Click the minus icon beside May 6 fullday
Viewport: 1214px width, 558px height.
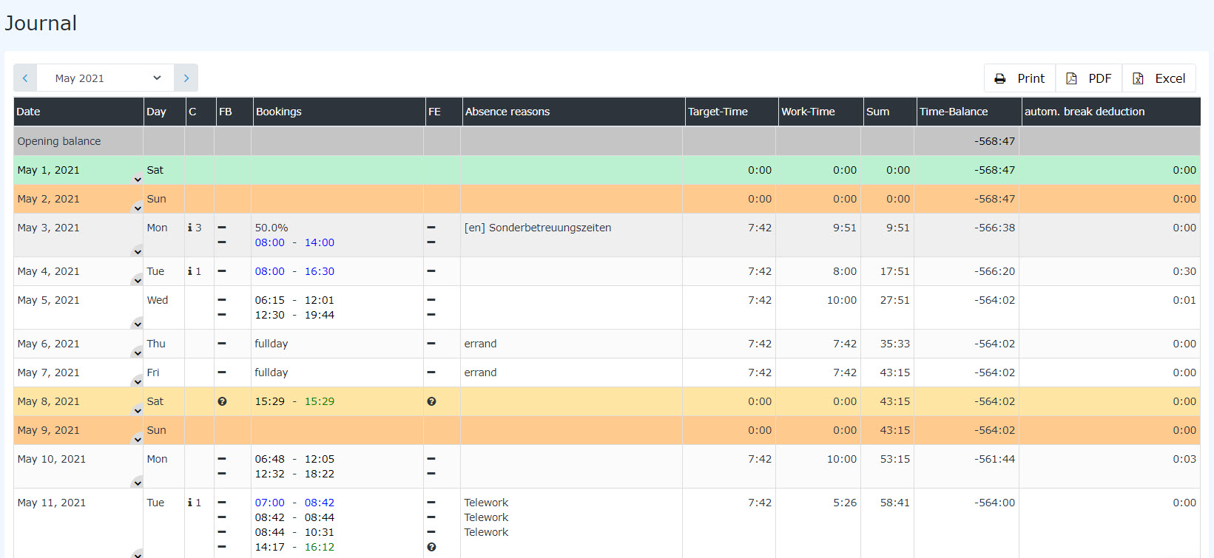coord(222,344)
